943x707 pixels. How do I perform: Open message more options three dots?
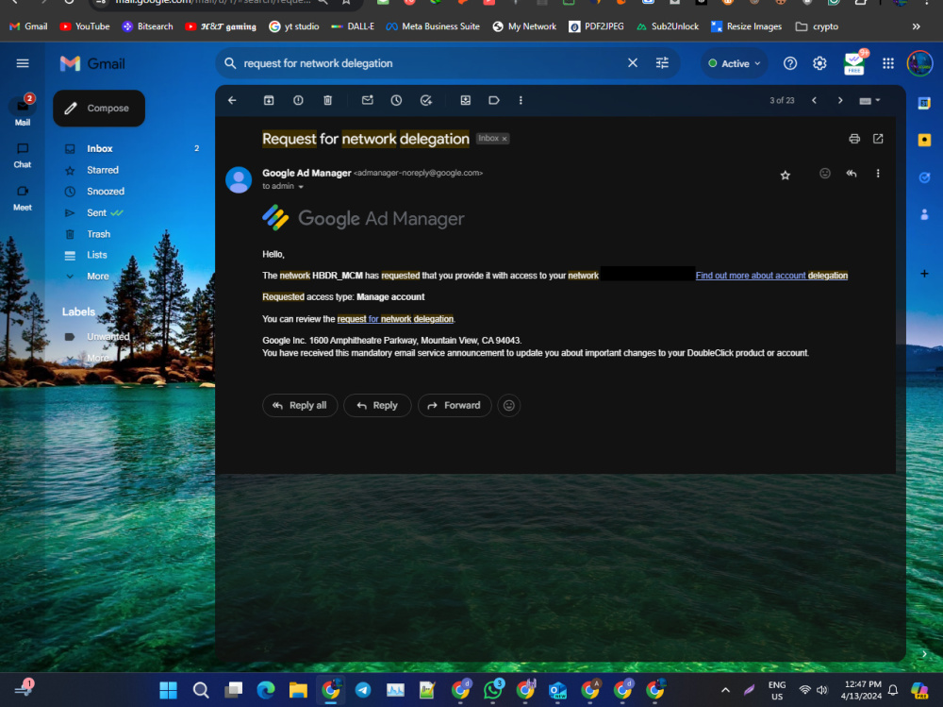point(878,174)
